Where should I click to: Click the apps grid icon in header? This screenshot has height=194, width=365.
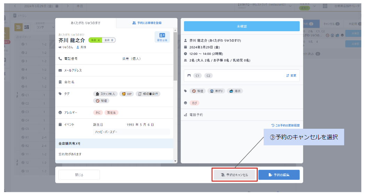[325, 6]
